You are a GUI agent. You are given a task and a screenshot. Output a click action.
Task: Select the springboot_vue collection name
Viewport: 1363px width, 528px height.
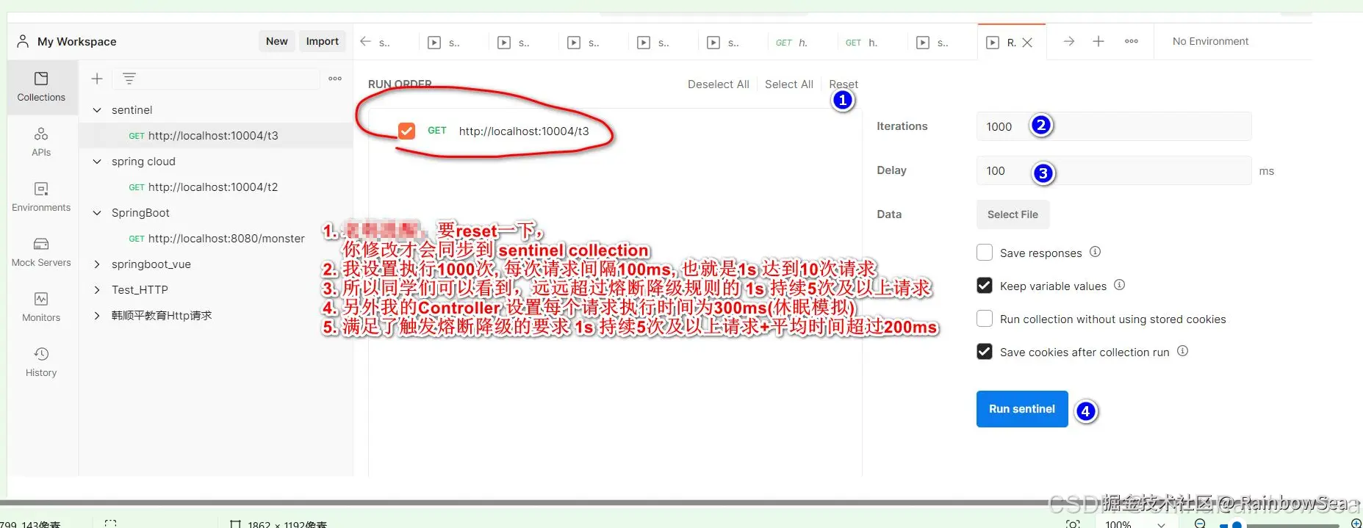pos(151,264)
